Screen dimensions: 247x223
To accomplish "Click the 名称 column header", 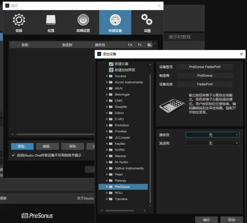I will pyautogui.click(x=40, y=45).
